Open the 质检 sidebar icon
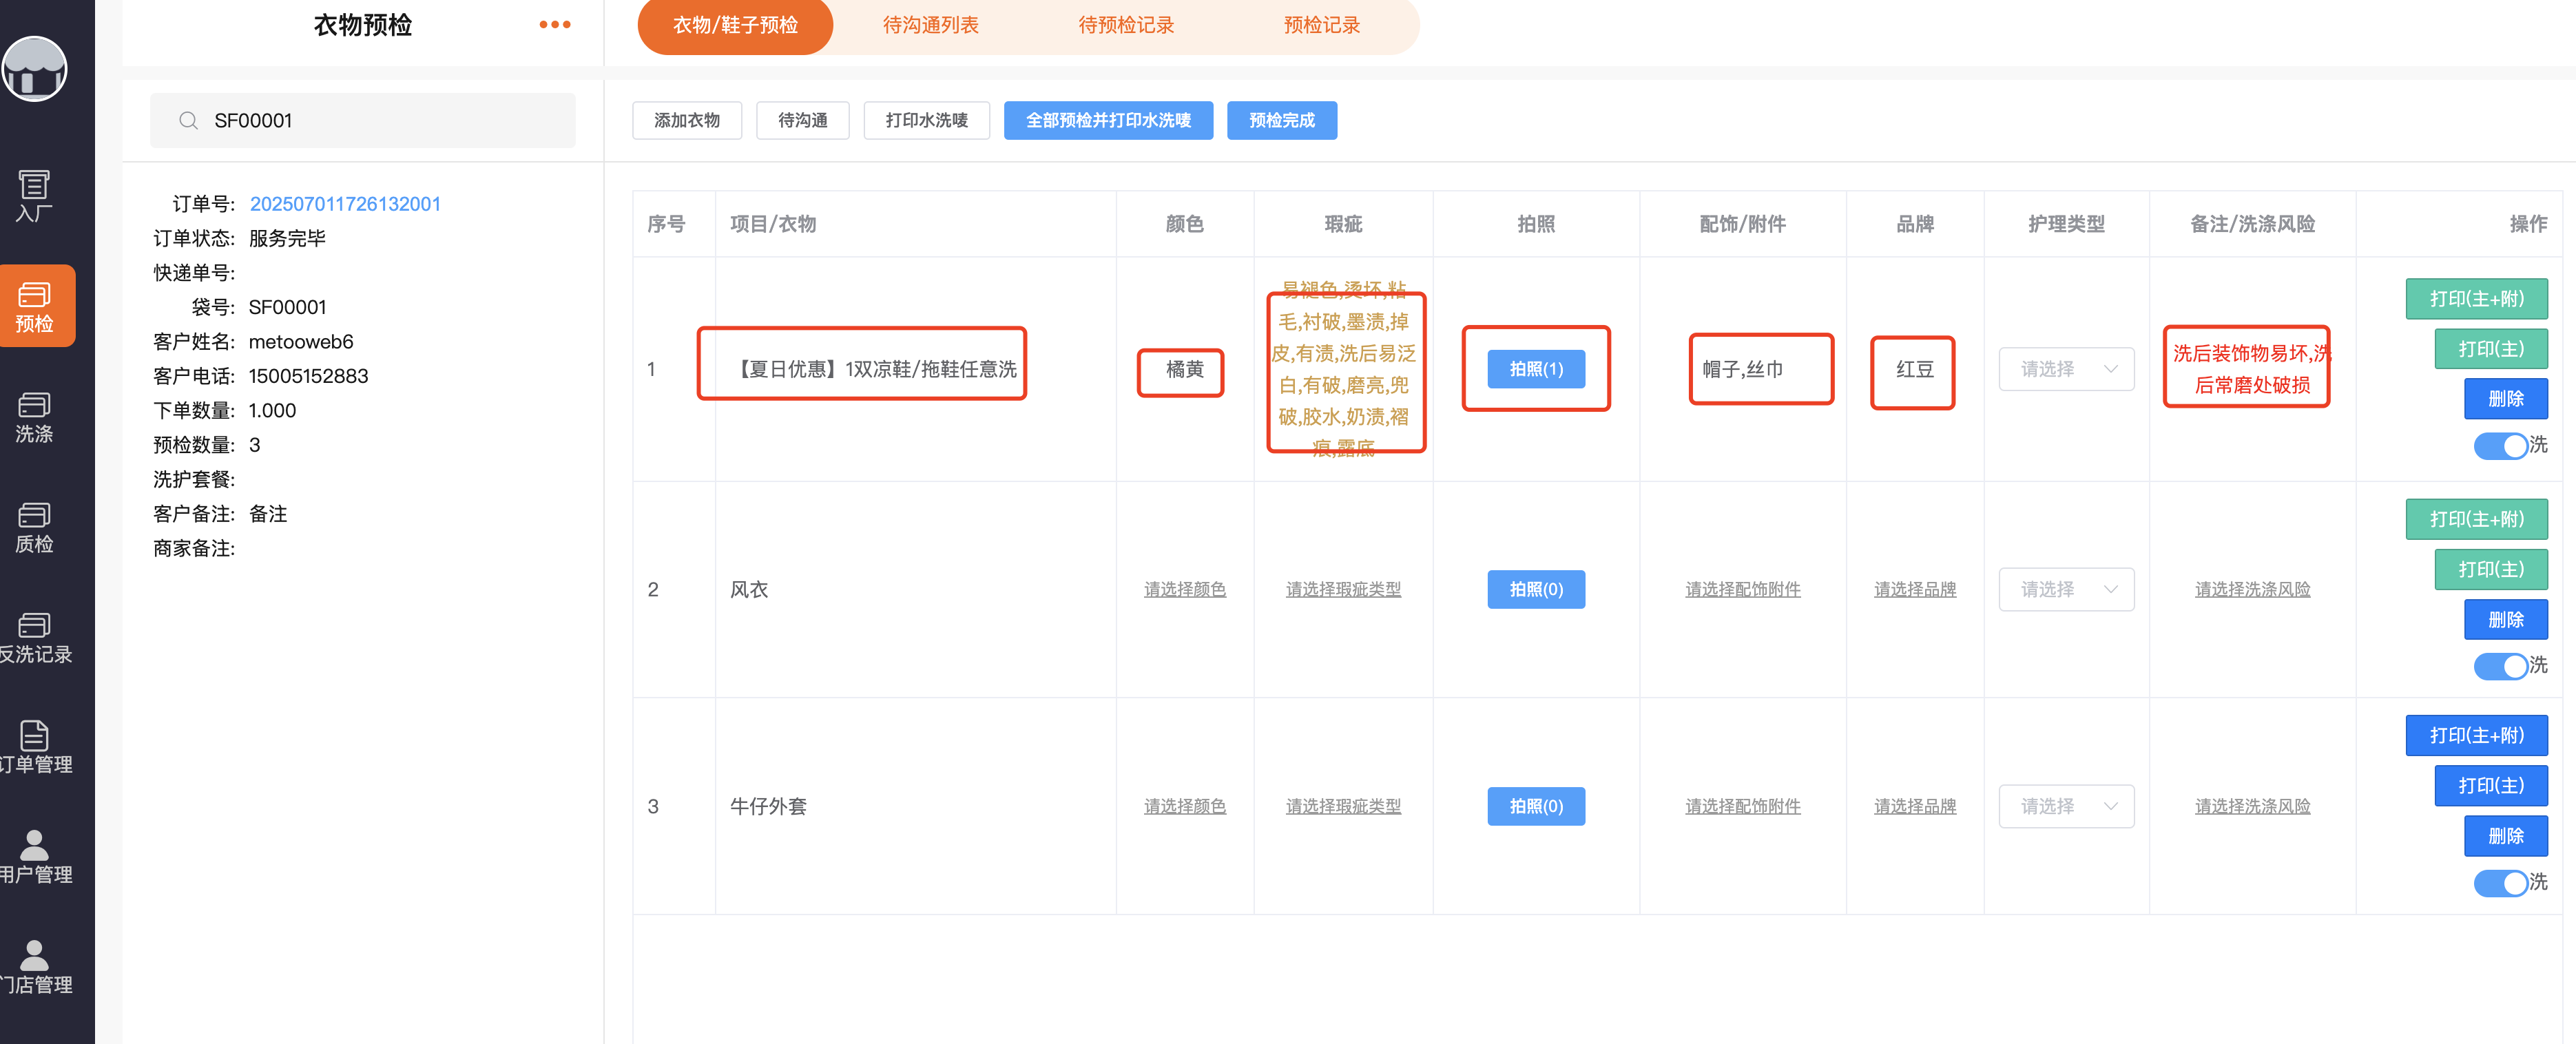2576x1044 pixels. point(34,527)
